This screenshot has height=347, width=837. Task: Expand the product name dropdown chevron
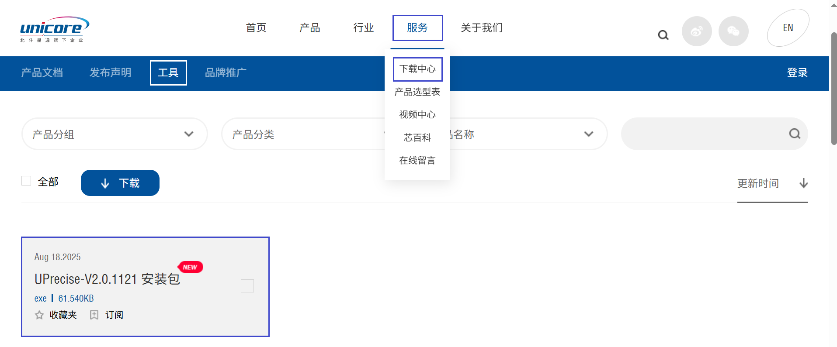pos(588,134)
